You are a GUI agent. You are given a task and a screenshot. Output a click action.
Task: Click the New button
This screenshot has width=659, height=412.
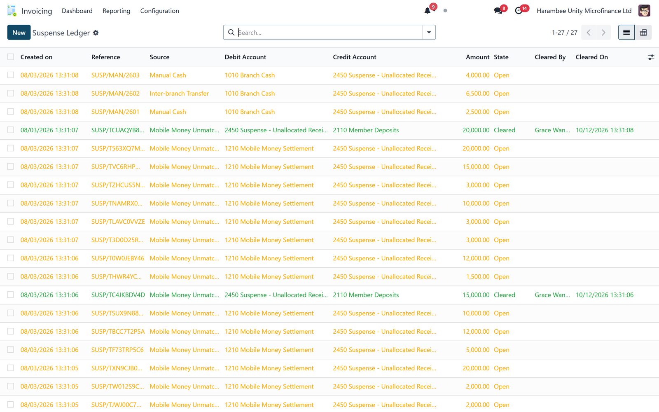(19, 33)
